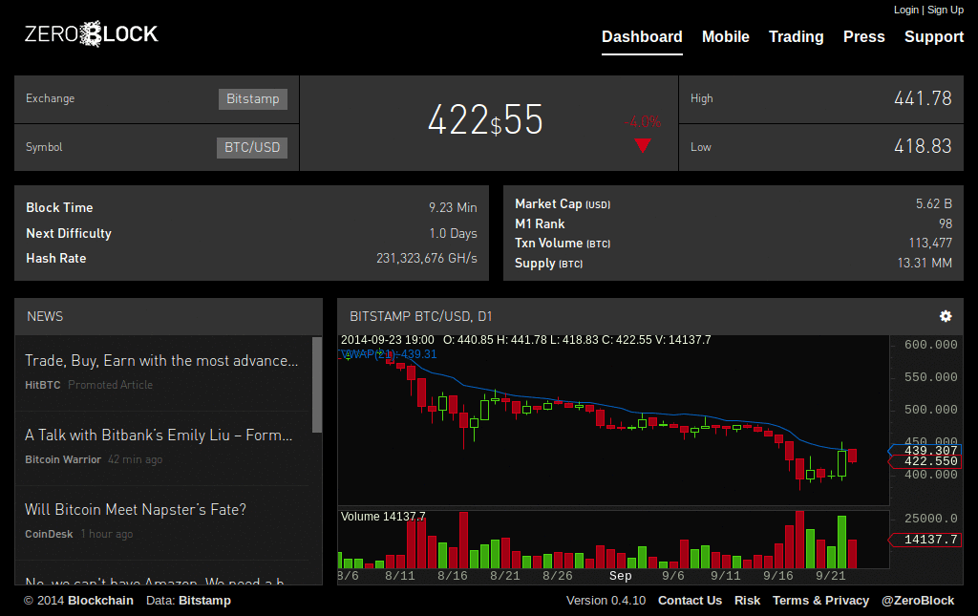Open the Mobile page
Screen dimensions: 978x616
tap(726, 37)
